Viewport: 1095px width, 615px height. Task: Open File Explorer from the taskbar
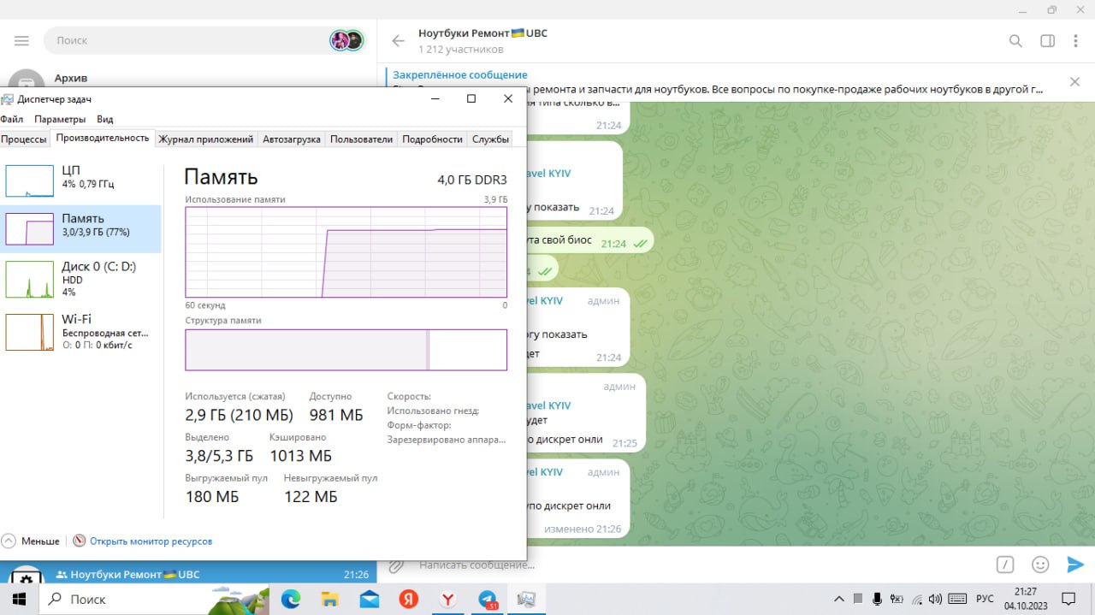(x=330, y=599)
